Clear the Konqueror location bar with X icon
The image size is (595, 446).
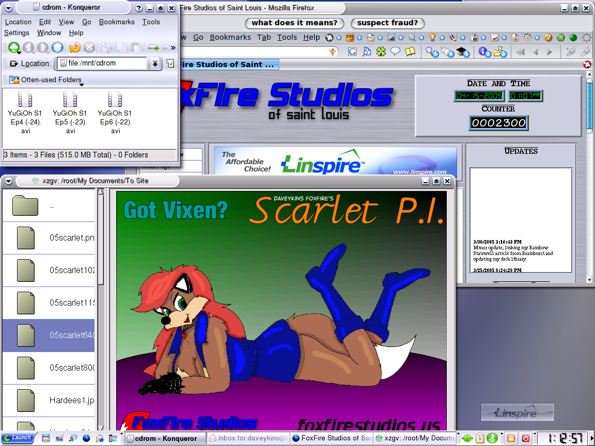[x=13, y=63]
